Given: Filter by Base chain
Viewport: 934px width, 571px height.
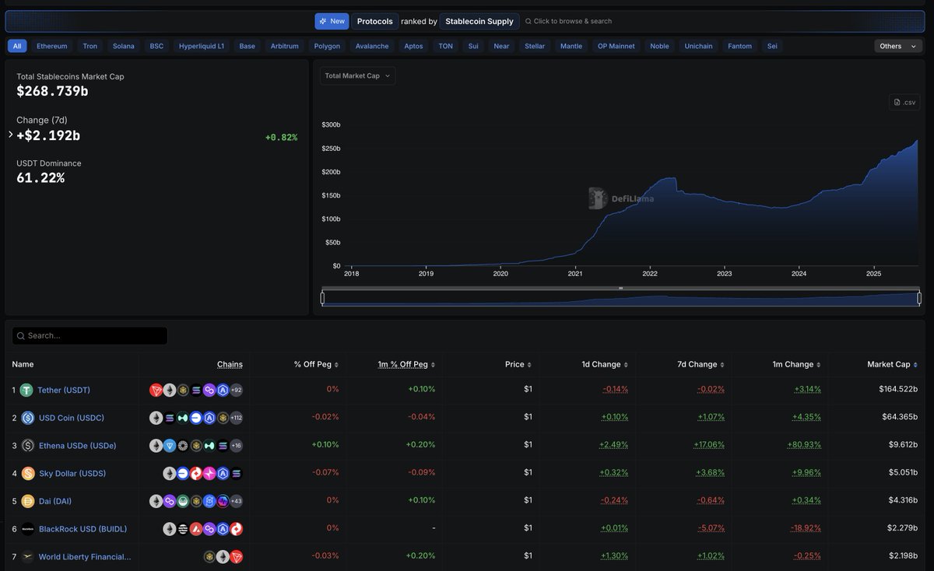Looking at the screenshot, I should tap(247, 46).
